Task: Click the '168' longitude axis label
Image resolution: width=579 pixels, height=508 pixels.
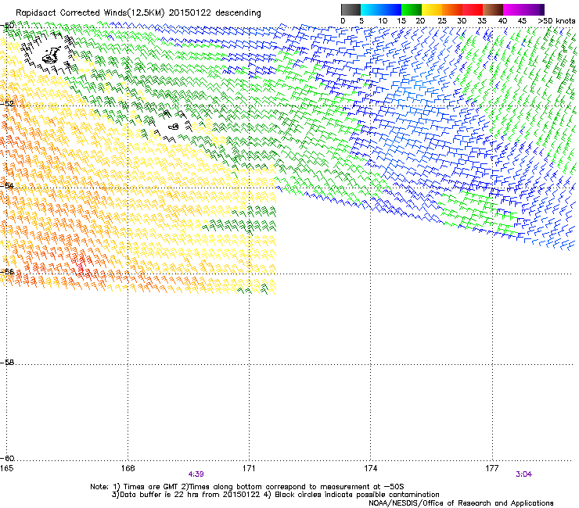Action: click(x=128, y=468)
